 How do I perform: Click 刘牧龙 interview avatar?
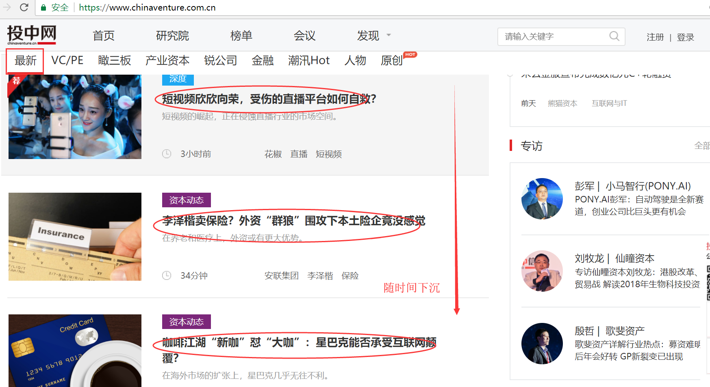click(542, 271)
